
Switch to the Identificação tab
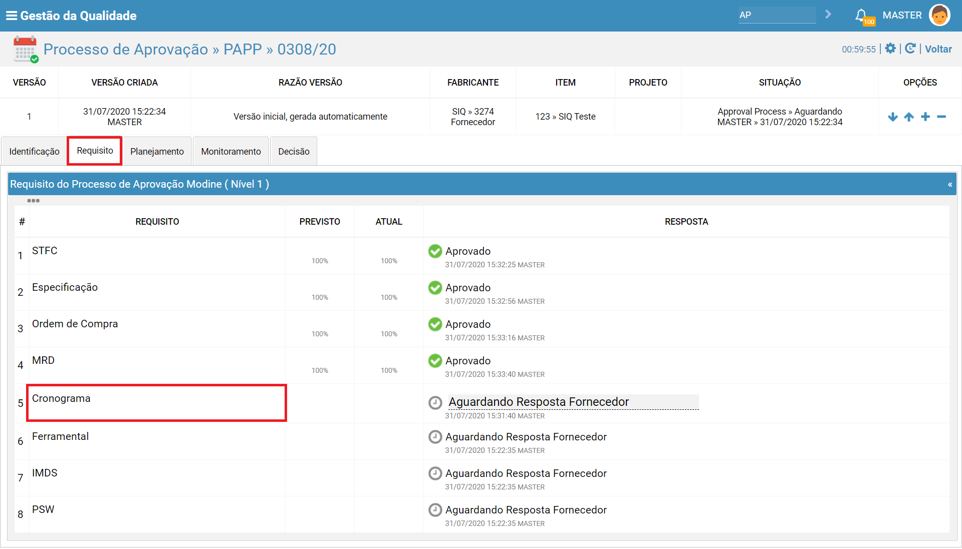(x=34, y=151)
